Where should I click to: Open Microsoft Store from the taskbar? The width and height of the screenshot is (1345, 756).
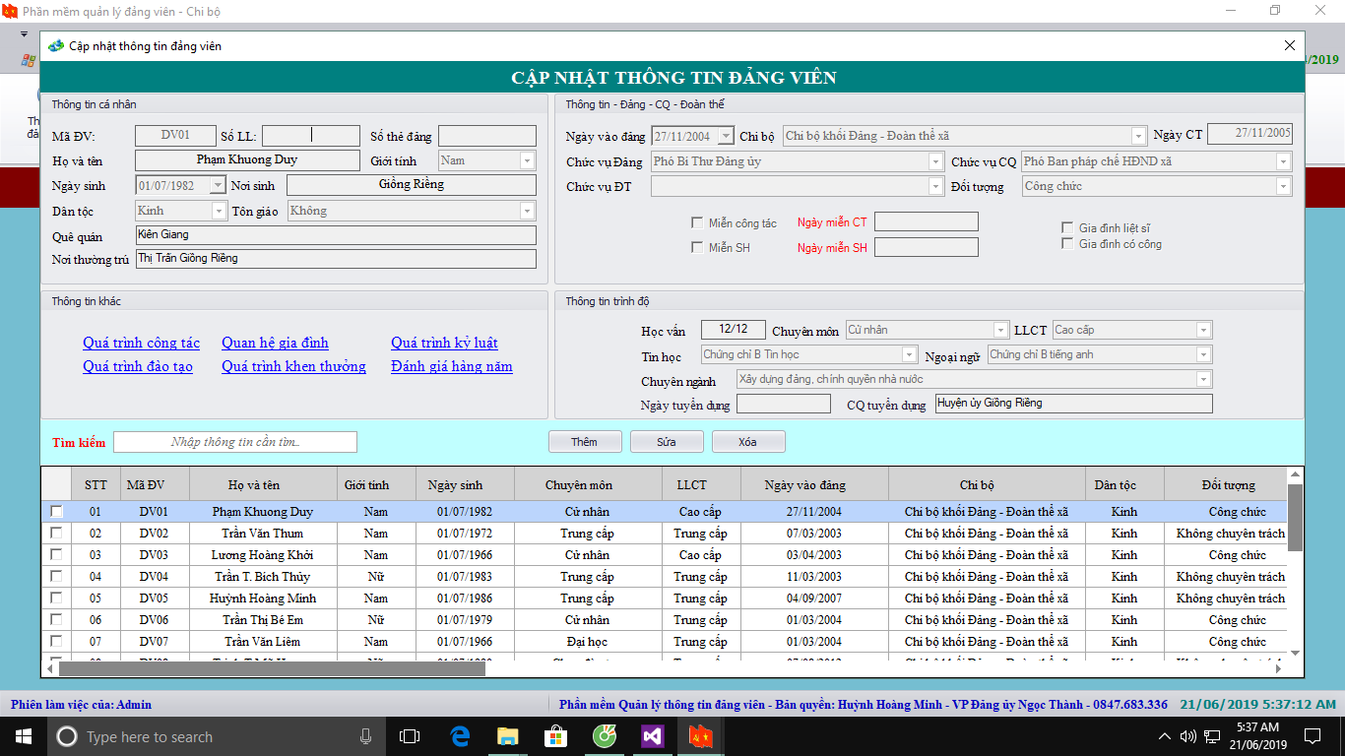(x=555, y=736)
